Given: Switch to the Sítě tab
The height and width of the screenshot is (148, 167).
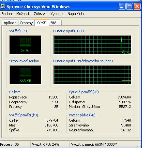Looking at the screenshot, I should 55,23.
